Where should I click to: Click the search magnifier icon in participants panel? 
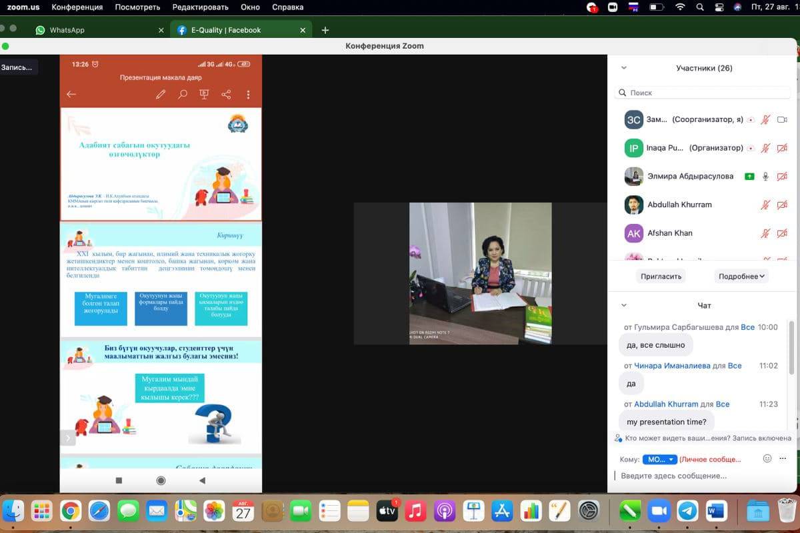pos(623,93)
